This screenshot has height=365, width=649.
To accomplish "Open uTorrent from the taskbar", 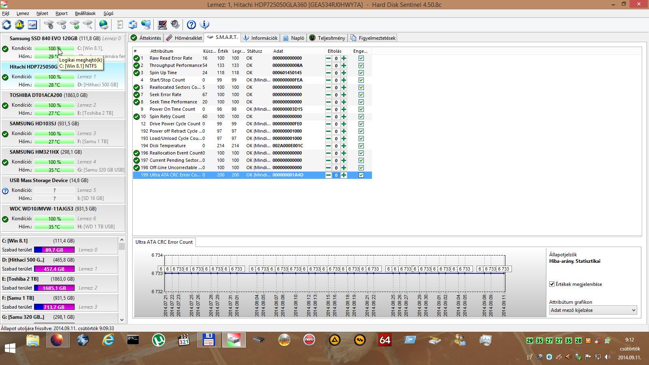I will click(158, 340).
